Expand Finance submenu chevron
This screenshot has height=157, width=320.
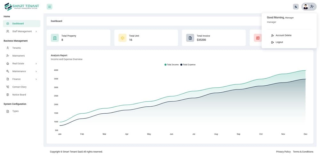[36, 79]
